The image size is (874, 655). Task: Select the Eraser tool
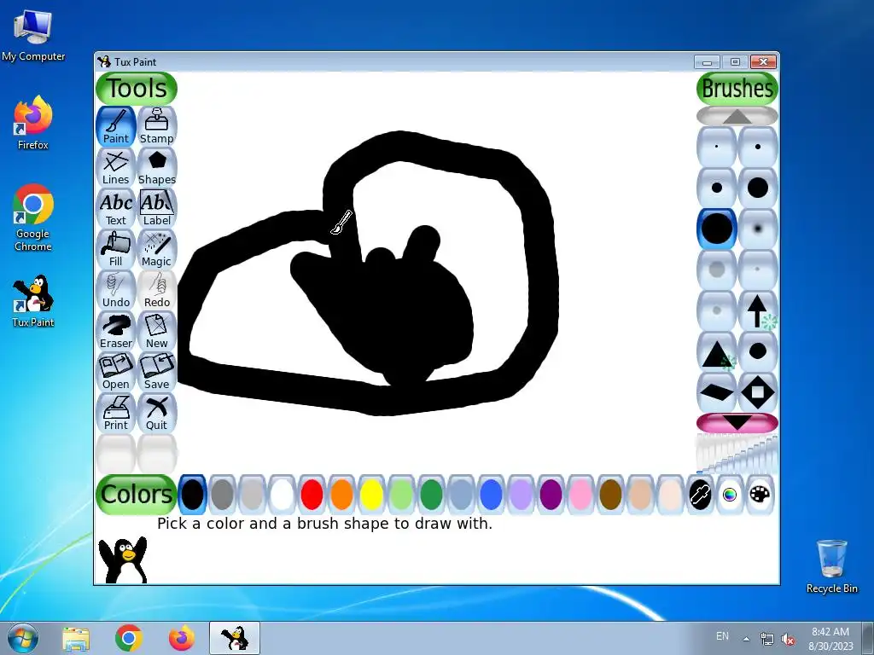click(116, 331)
